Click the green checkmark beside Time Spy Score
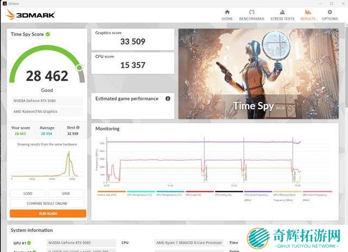Screen dimensions: 348x252 coord(48,34)
